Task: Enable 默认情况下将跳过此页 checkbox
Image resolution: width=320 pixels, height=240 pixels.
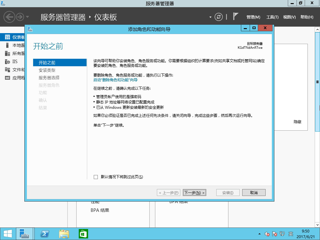Action: click(95, 177)
